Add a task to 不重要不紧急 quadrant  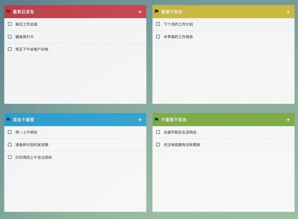tap(288, 120)
